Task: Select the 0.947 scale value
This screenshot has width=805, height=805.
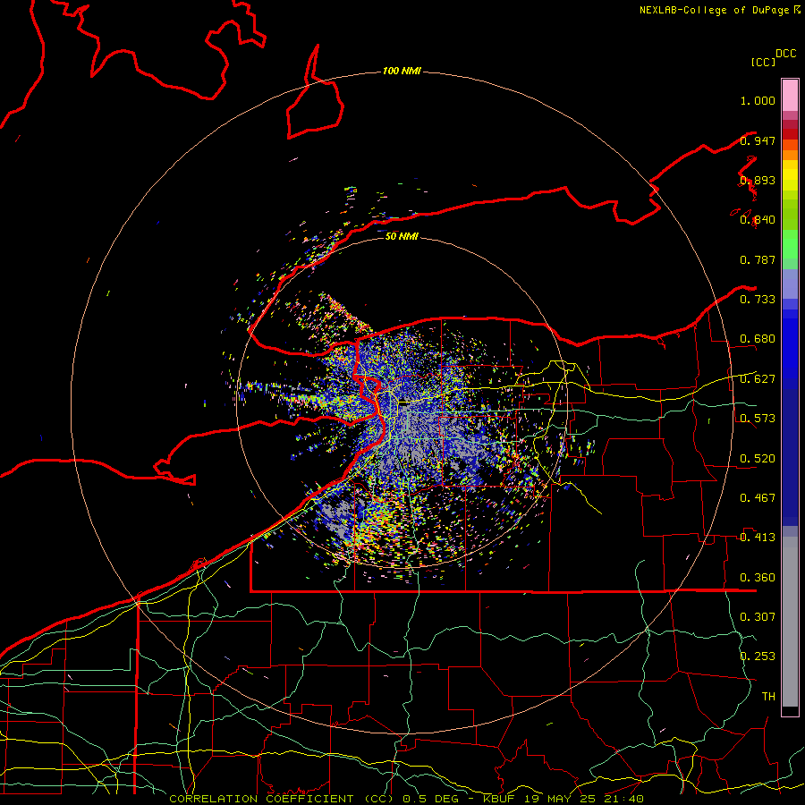Action: tap(758, 140)
